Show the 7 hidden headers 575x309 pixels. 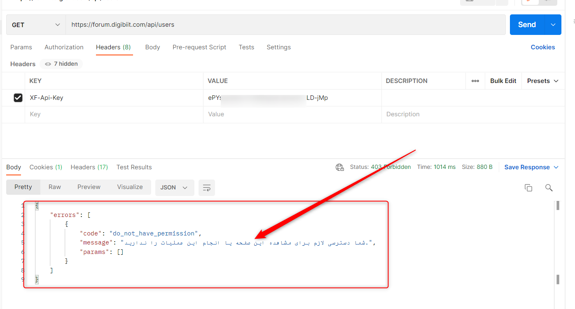61,64
